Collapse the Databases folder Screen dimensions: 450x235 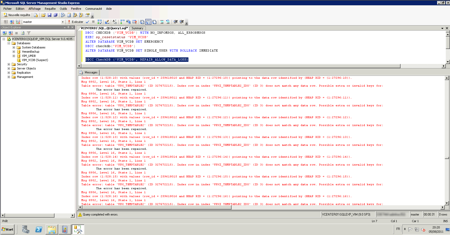[x=9, y=43]
